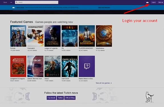
Task: Click League of Legends title text
Action: (51, 48)
